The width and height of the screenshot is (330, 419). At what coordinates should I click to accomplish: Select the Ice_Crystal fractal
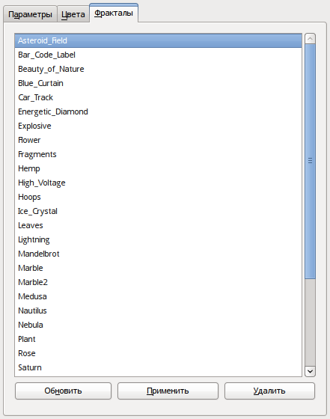point(158,211)
